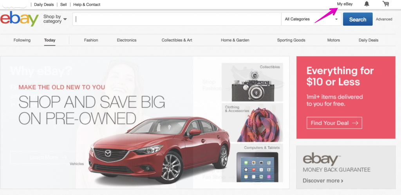Click the Find Your Deal button
The height and width of the screenshot is (195, 401).
(x=334, y=123)
